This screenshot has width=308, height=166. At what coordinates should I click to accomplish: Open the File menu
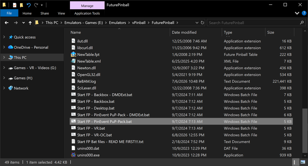click(9, 13)
